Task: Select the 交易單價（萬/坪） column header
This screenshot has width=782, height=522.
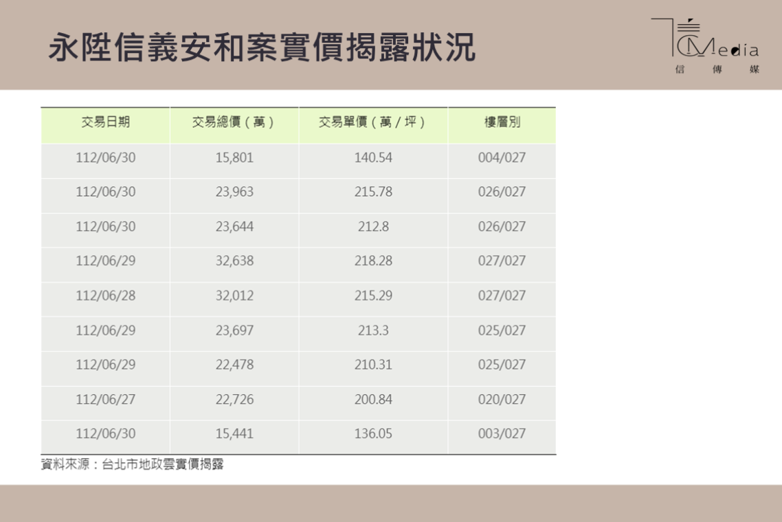Action: (x=373, y=123)
